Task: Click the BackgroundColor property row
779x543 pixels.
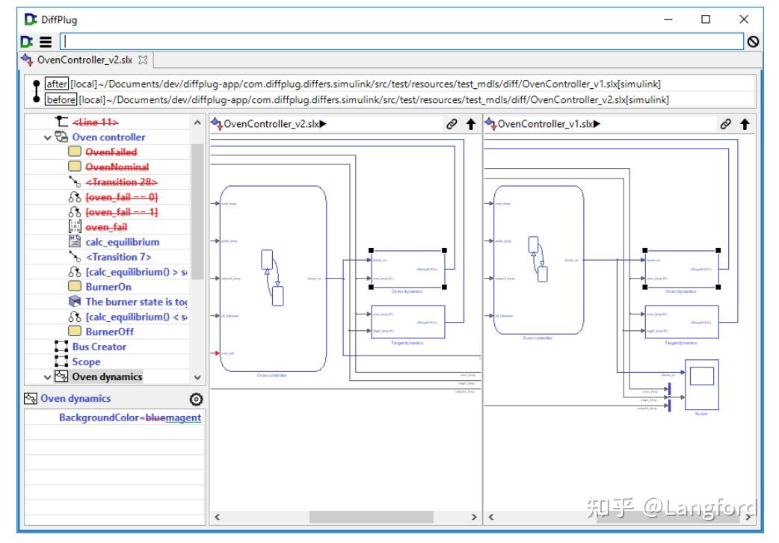Action: point(115,418)
